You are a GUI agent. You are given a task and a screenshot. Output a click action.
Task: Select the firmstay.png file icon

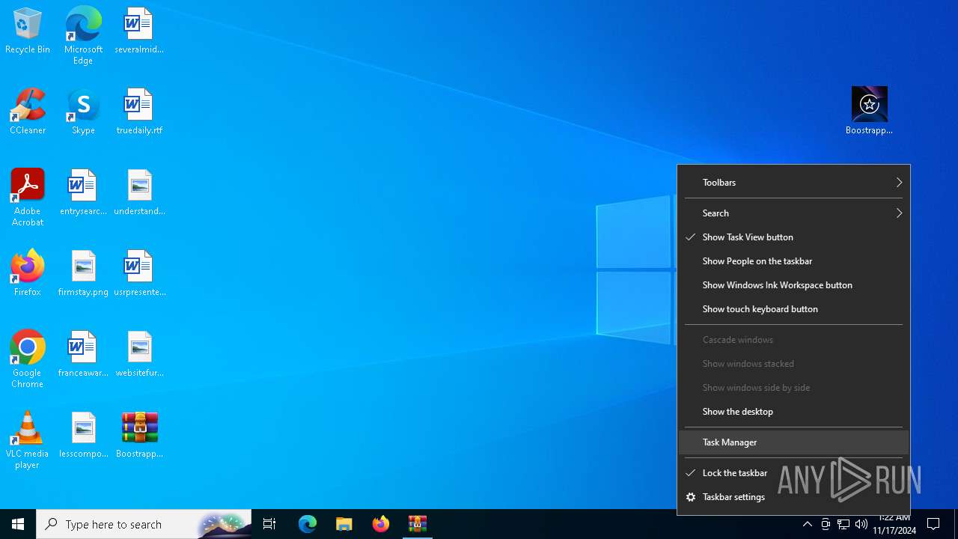[83, 274]
